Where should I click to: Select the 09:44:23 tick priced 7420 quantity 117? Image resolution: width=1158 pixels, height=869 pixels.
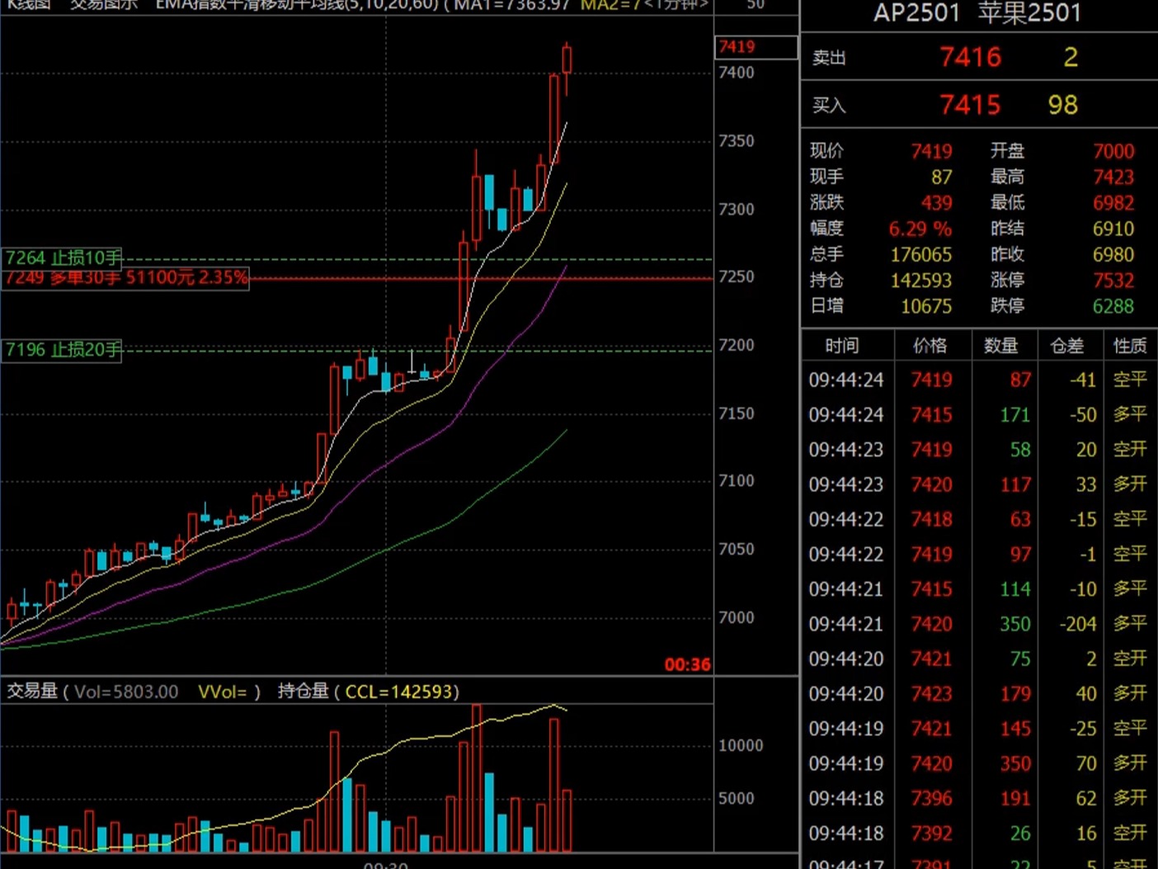(x=978, y=484)
